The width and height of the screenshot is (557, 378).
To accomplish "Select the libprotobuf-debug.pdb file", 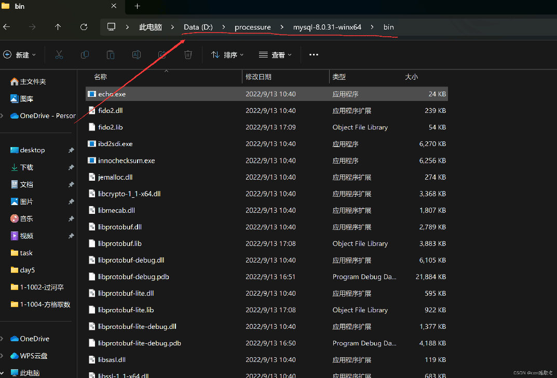I will pyautogui.click(x=266, y=277).
